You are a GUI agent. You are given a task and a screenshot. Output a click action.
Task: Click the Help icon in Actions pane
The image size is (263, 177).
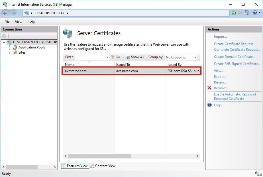point(209,105)
